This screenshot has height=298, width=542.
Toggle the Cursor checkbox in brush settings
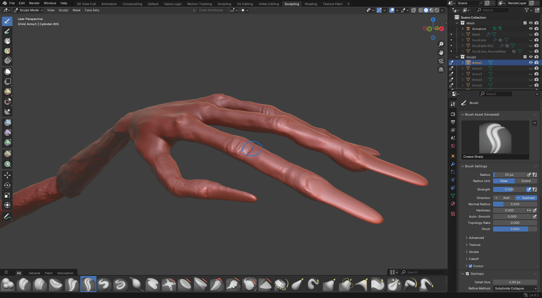pos(470,266)
